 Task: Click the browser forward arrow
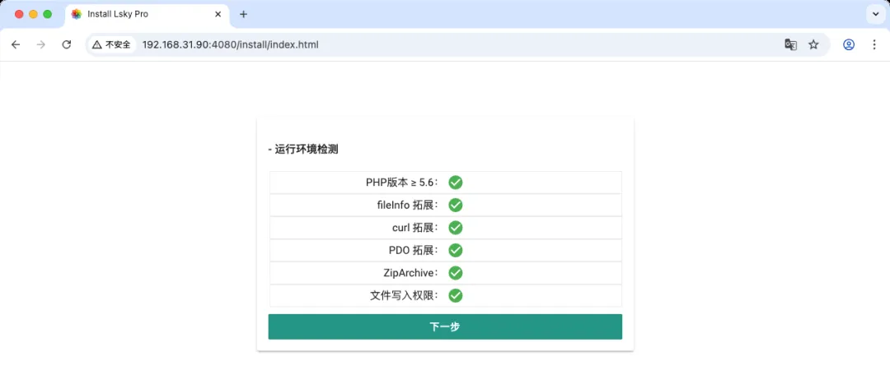(x=41, y=44)
